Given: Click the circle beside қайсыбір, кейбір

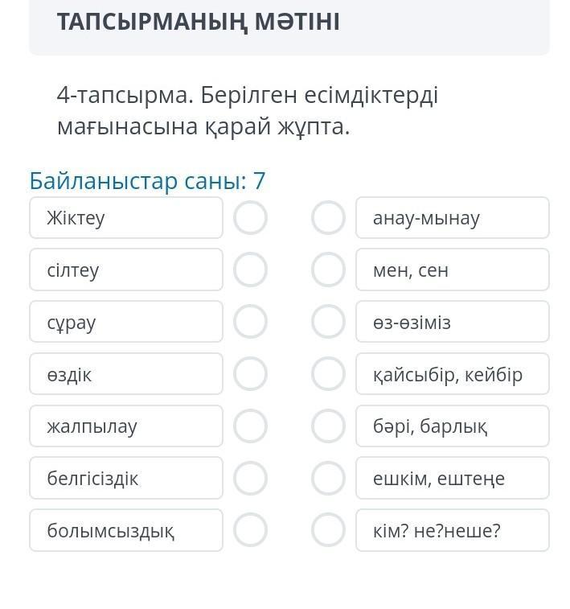Looking at the screenshot, I should point(328,374).
